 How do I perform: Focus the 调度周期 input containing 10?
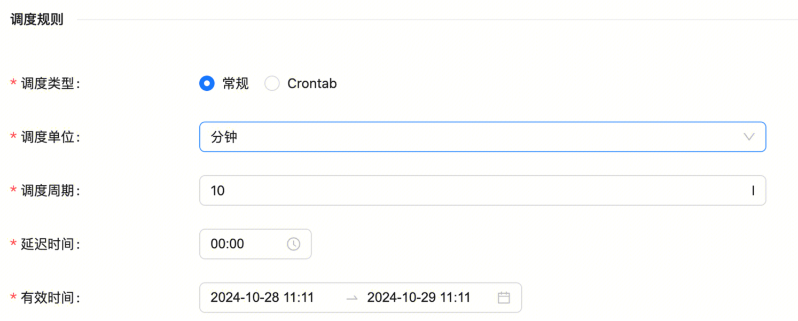coord(482,191)
